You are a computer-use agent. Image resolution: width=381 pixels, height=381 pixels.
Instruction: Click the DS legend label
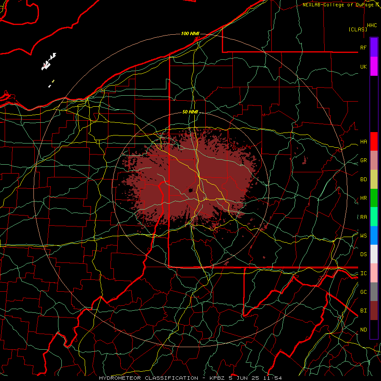click(363, 254)
